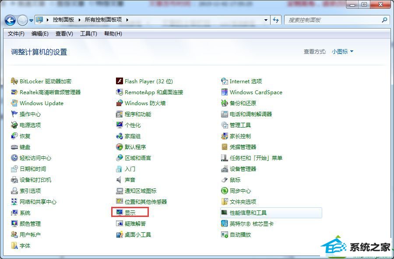Click the 日期和时间 clock icon

(x=14, y=169)
